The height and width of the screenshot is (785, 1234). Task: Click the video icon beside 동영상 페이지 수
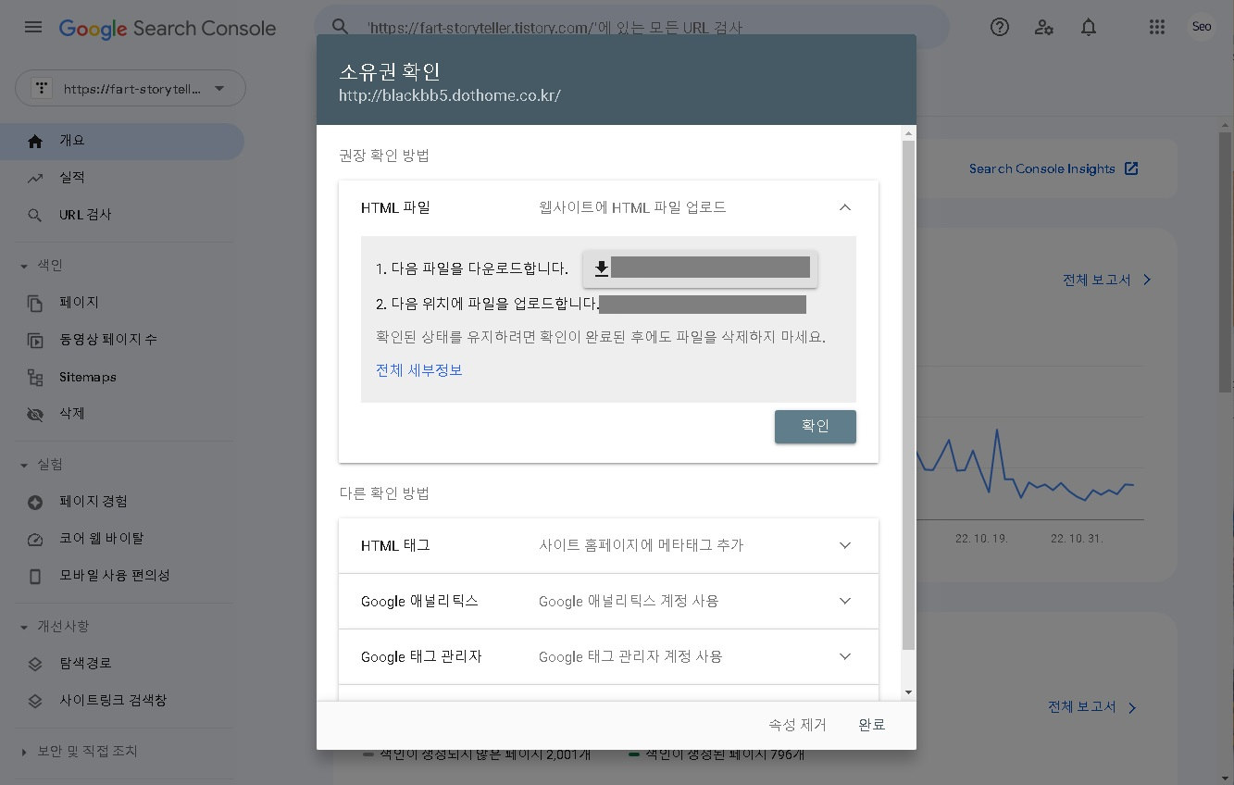(x=35, y=340)
